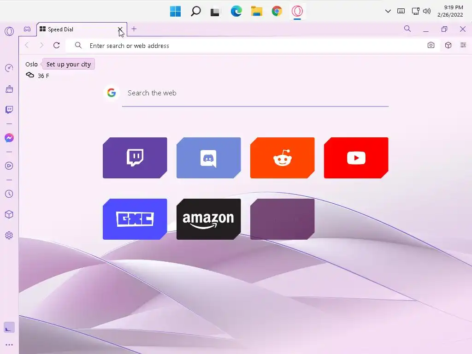Open the network tray icon

click(x=416, y=11)
